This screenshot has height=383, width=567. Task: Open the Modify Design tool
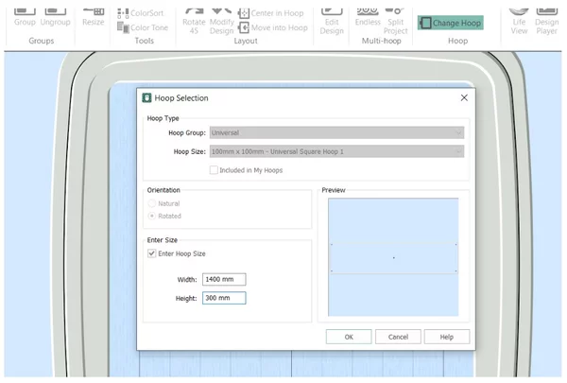point(222,21)
